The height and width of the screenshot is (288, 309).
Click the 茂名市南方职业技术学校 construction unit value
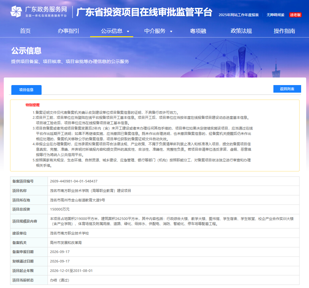click(69, 233)
